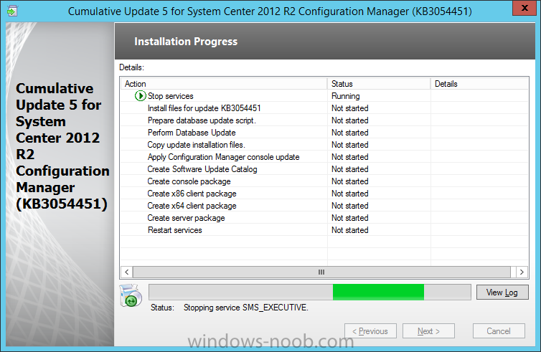Click Not started status for Restart services

tap(350, 230)
